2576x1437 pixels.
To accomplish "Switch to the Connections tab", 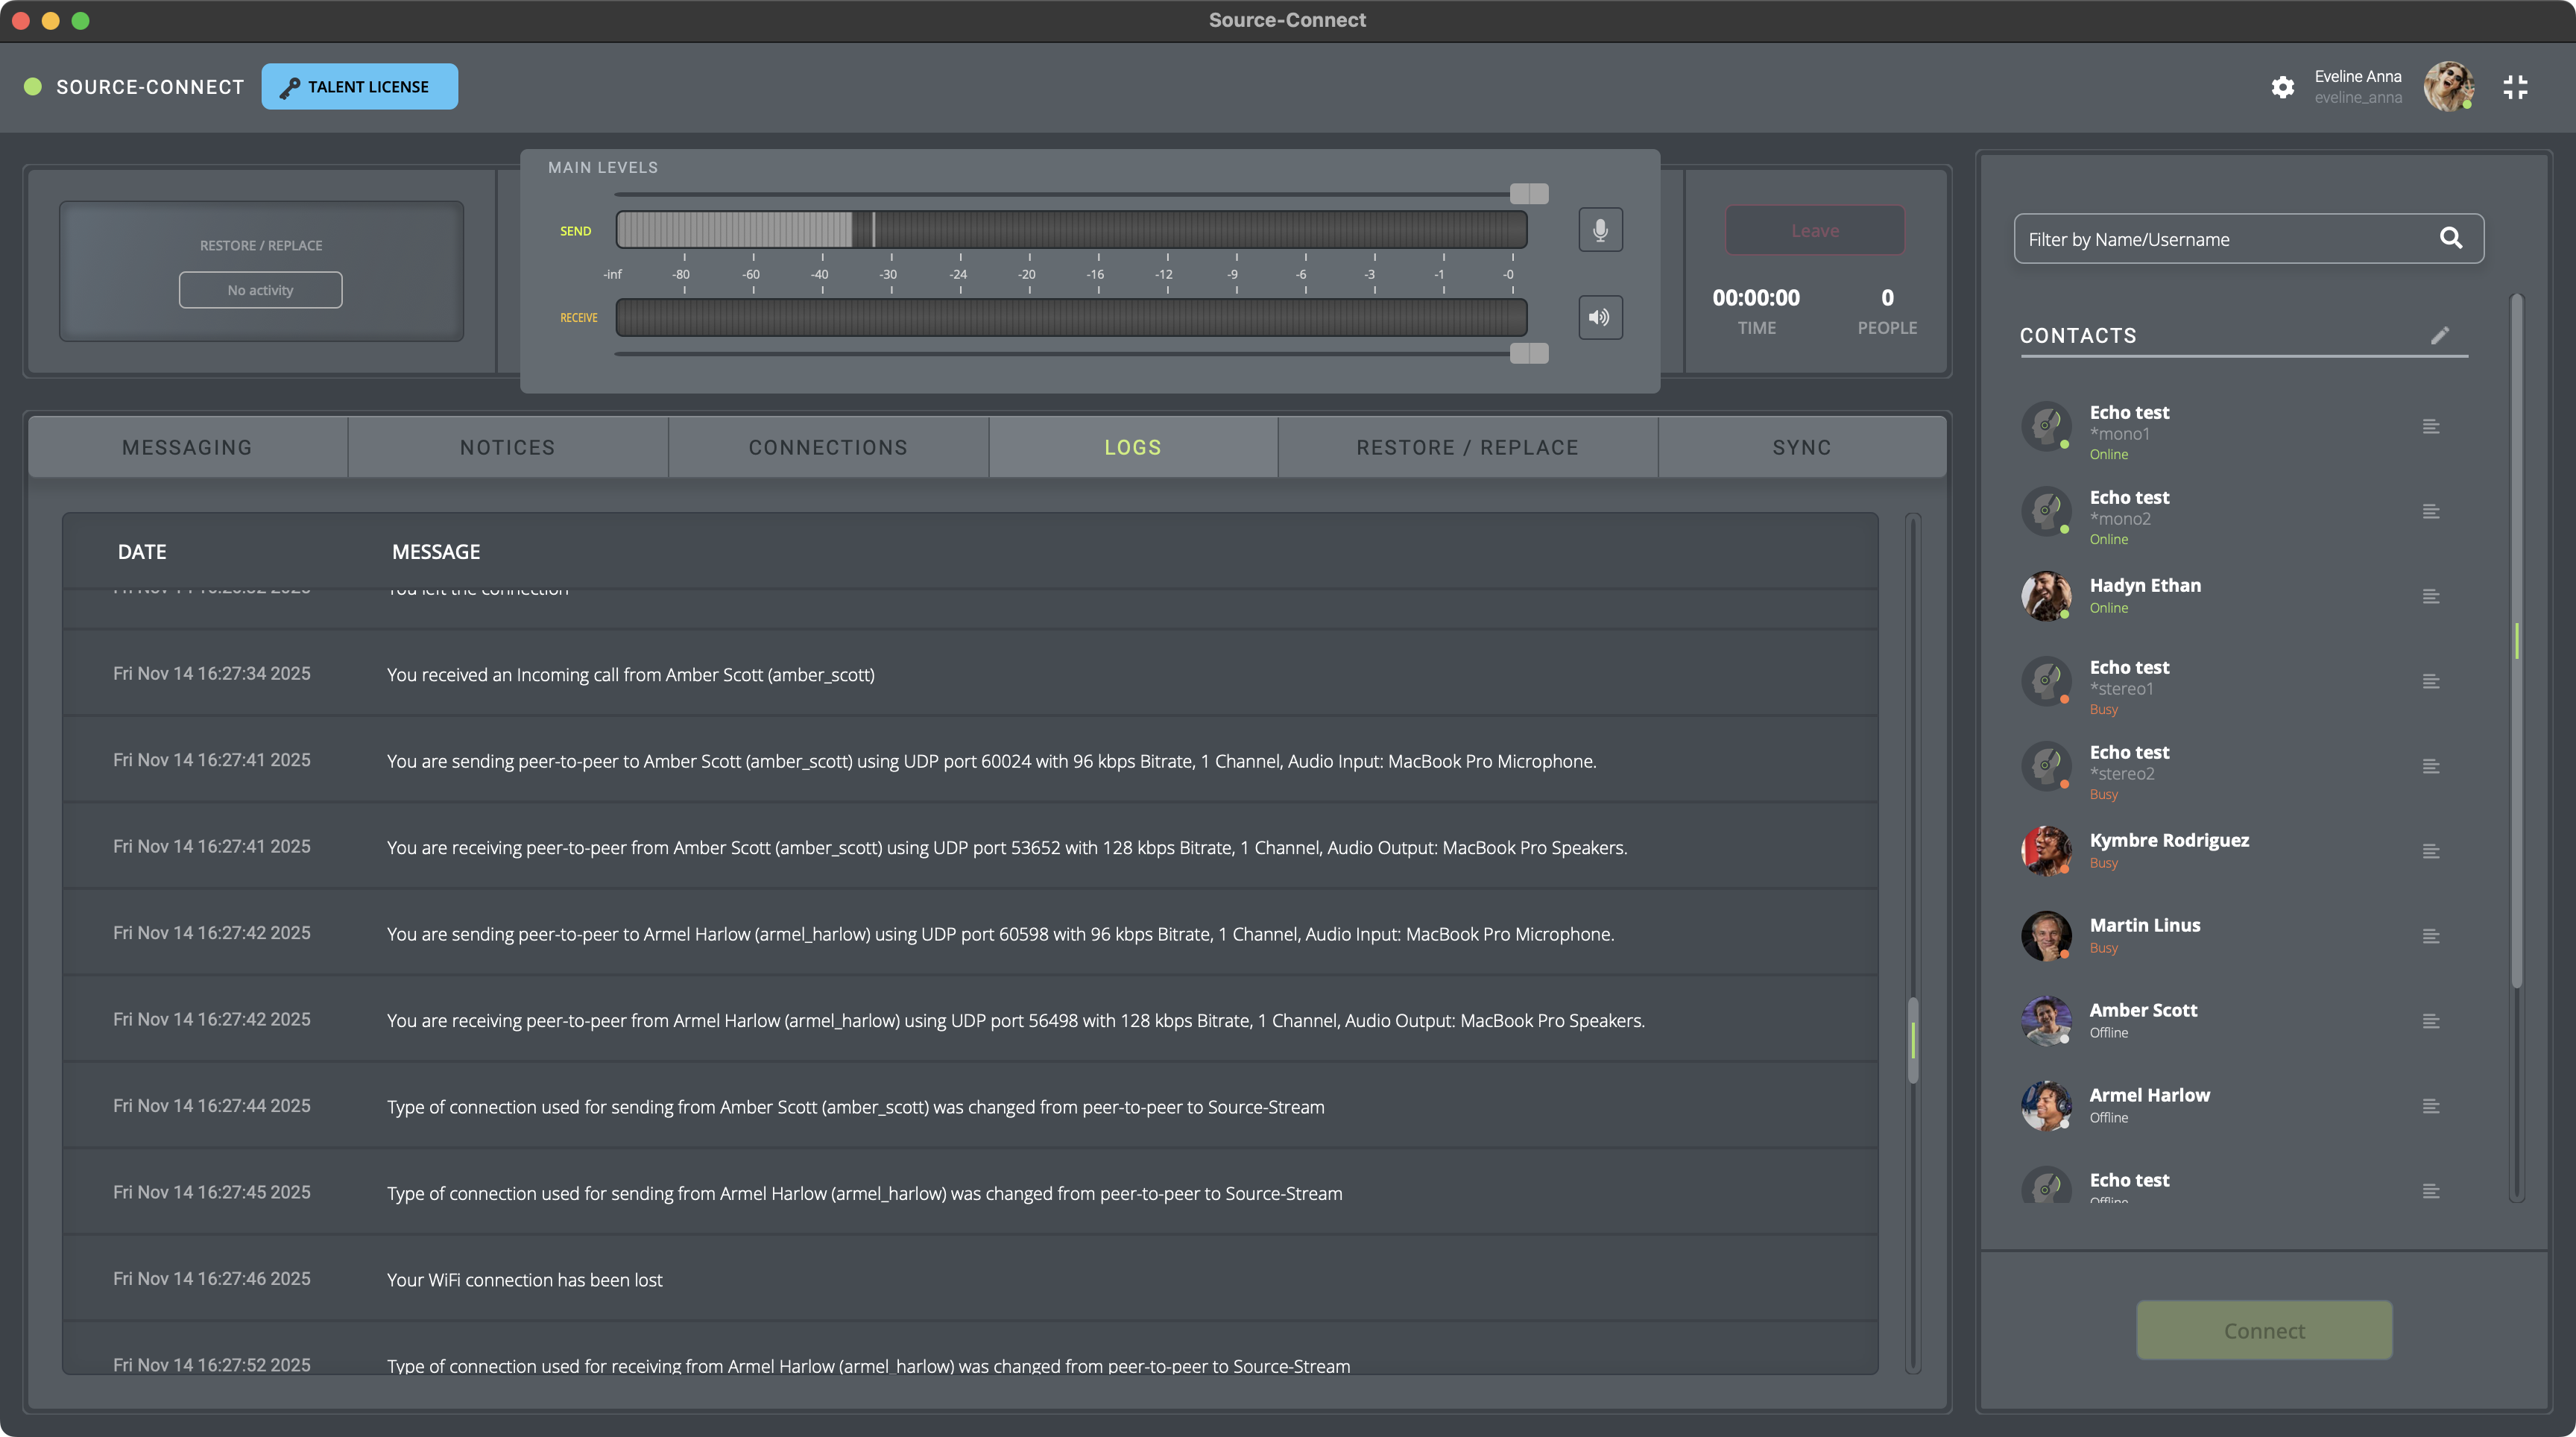I will pos(828,447).
